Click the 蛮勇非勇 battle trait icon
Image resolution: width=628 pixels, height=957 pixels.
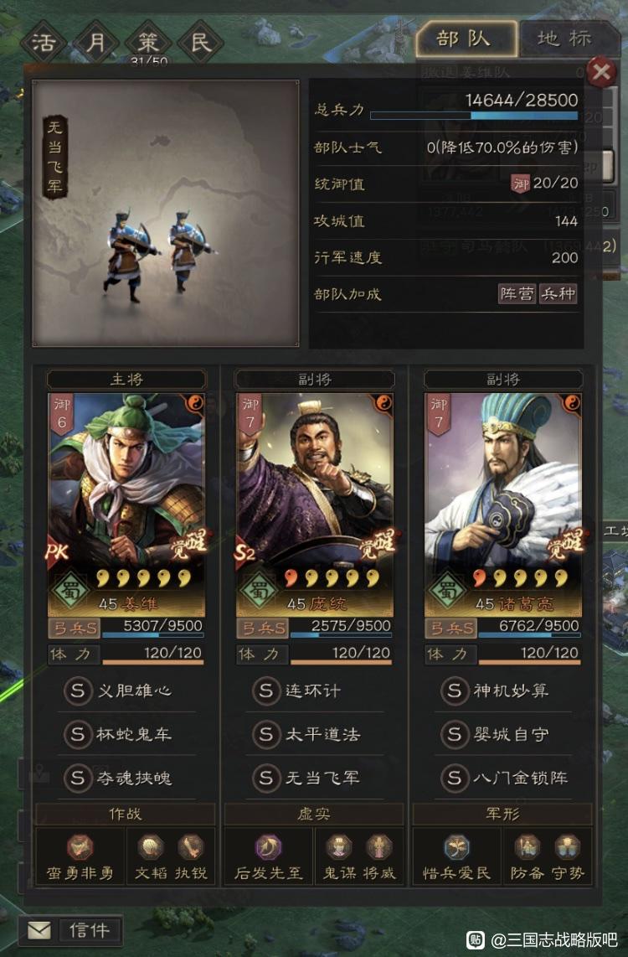tap(80, 847)
